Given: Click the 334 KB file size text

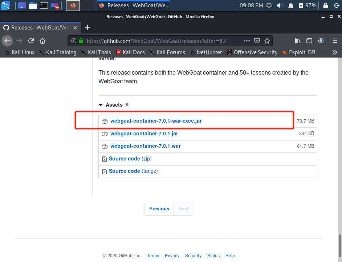Looking at the screenshot, I should pyautogui.click(x=306, y=134).
